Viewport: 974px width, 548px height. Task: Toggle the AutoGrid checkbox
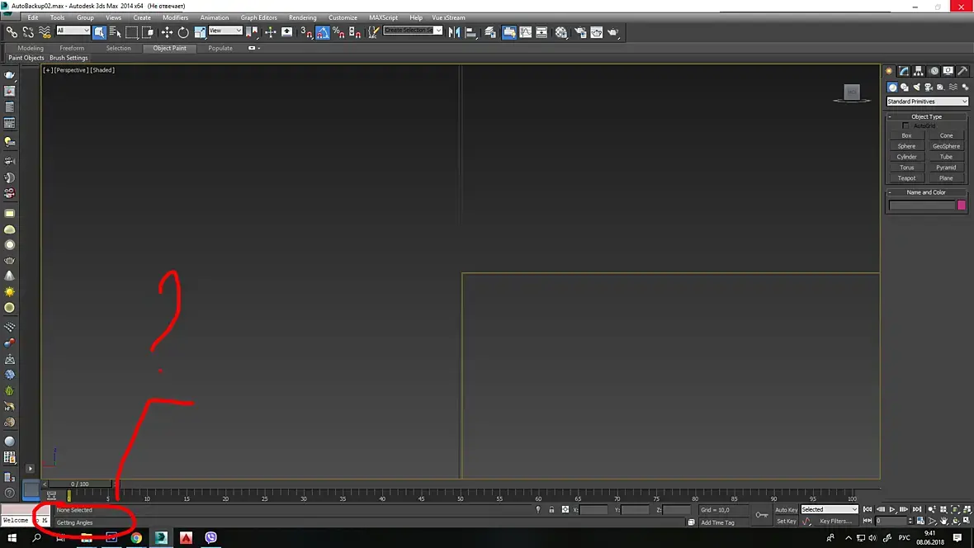pos(905,125)
